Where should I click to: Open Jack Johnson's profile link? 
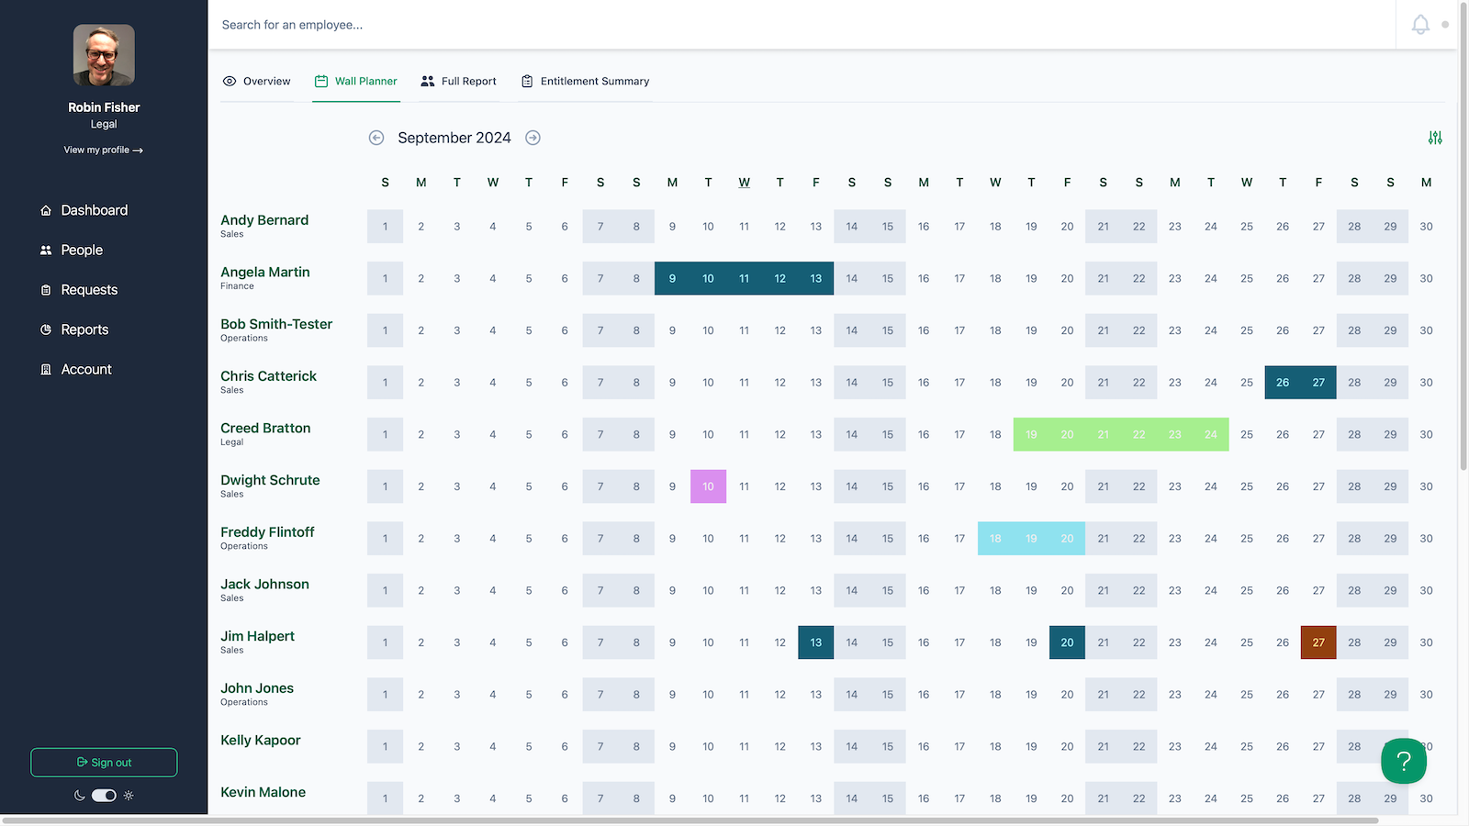(x=264, y=585)
